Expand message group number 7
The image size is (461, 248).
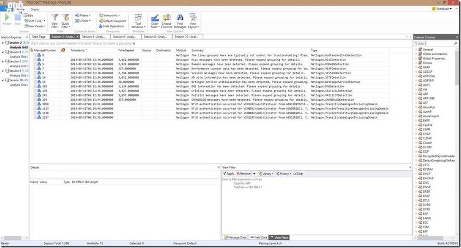[x=35, y=69]
